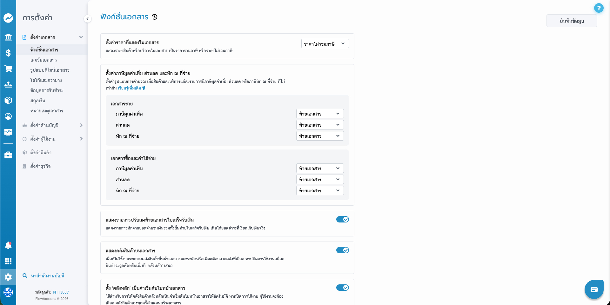Open the apps grid icon
610x305 pixels.
coord(8,261)
